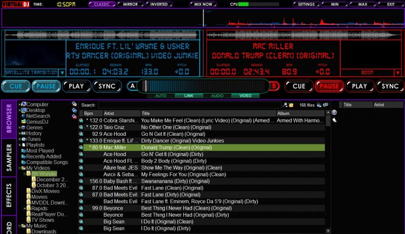Open the GeniusDJ folder
This screenshot has height=234, width=405.
[35, 122]
